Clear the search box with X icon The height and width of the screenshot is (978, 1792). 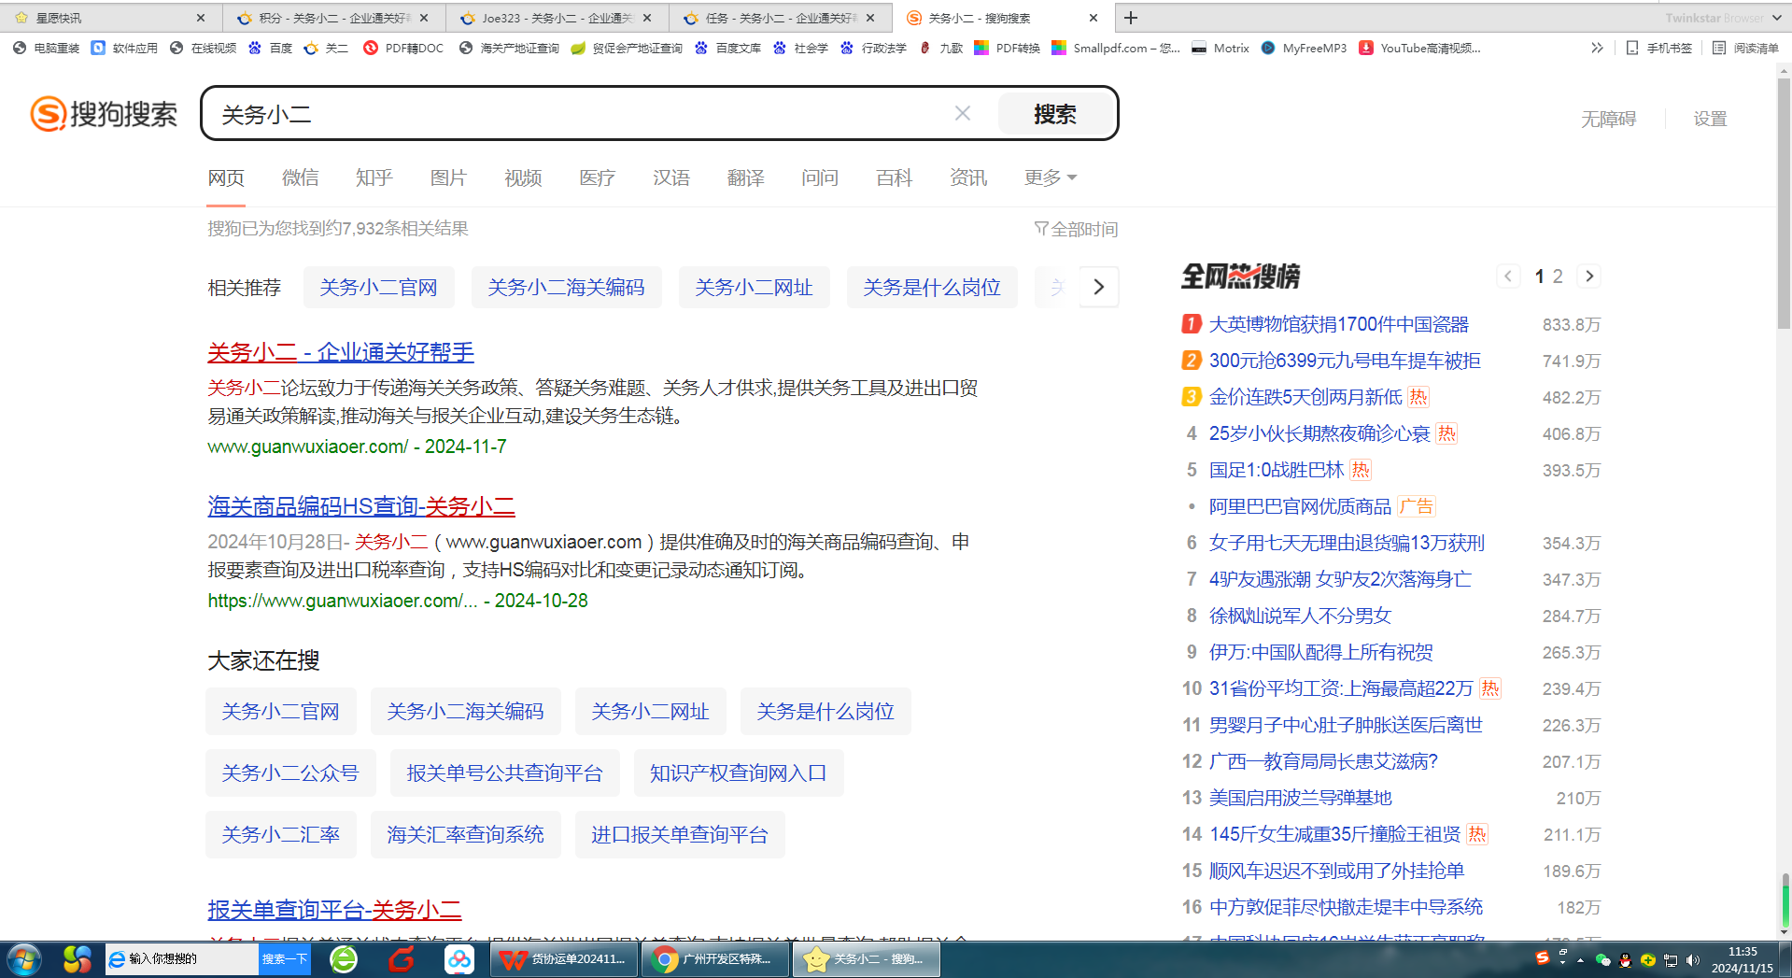[963, 113]
